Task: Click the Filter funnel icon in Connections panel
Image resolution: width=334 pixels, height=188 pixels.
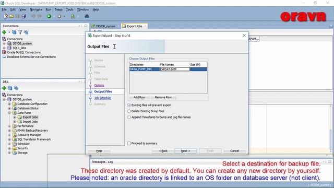Action: tap(20, 32)
